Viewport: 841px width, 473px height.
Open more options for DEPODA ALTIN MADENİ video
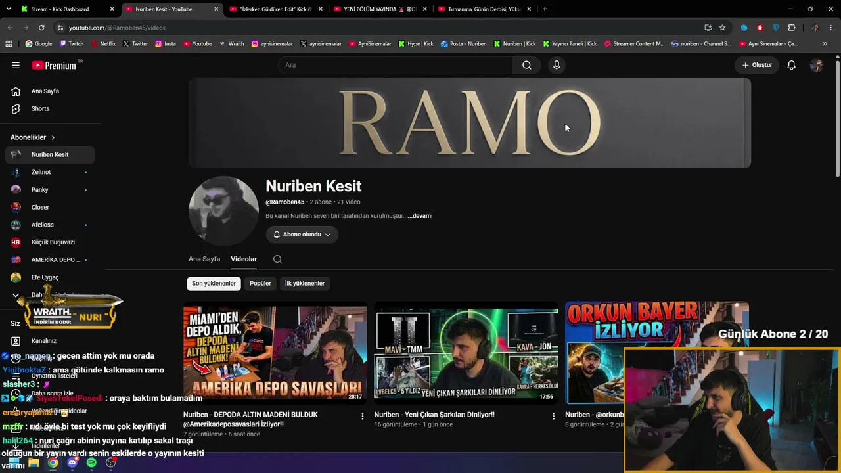362,416
